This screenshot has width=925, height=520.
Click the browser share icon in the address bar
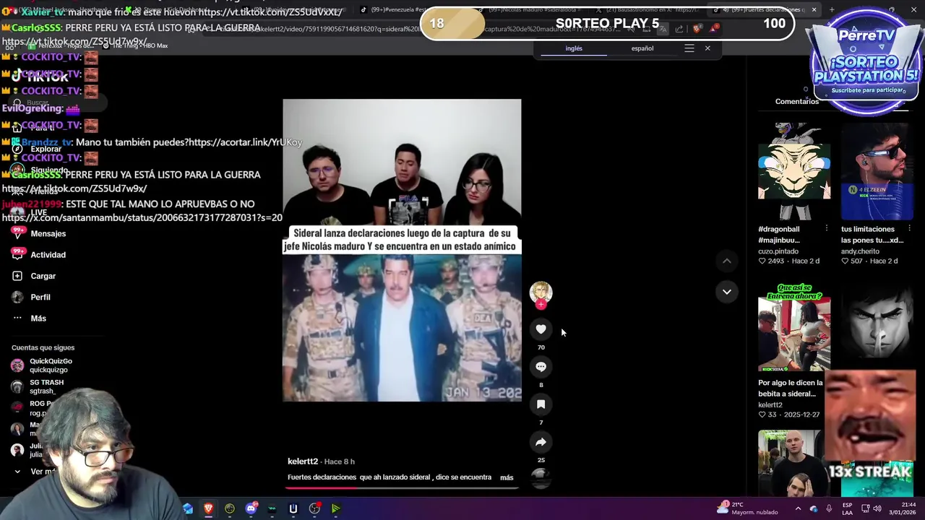click(x=679, y=29)
